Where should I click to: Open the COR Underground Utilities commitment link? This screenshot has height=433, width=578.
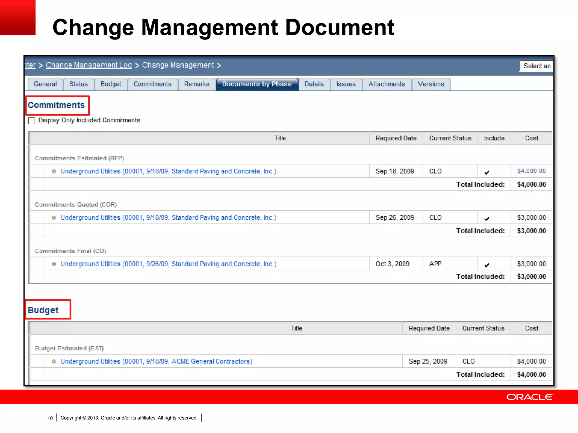(x=168, y=217)
